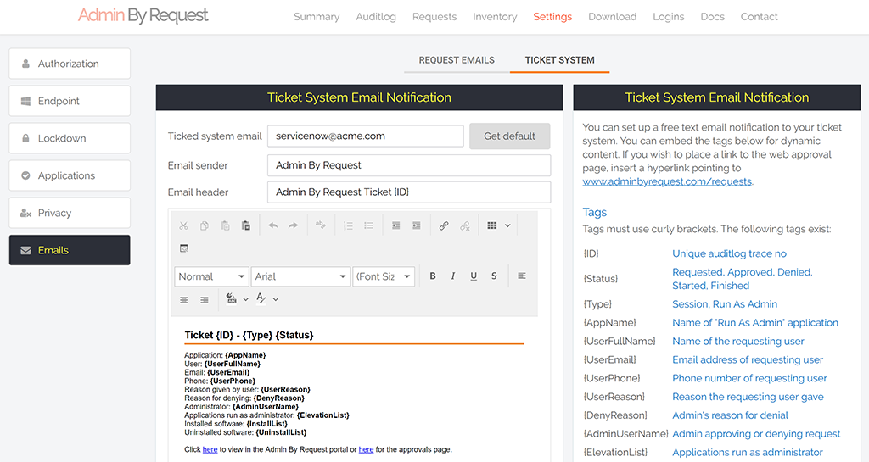Click the Cut scissors icon in editor toolbar
The height and width of the screenshot is (462, 869).
click(x=183, y=225)
